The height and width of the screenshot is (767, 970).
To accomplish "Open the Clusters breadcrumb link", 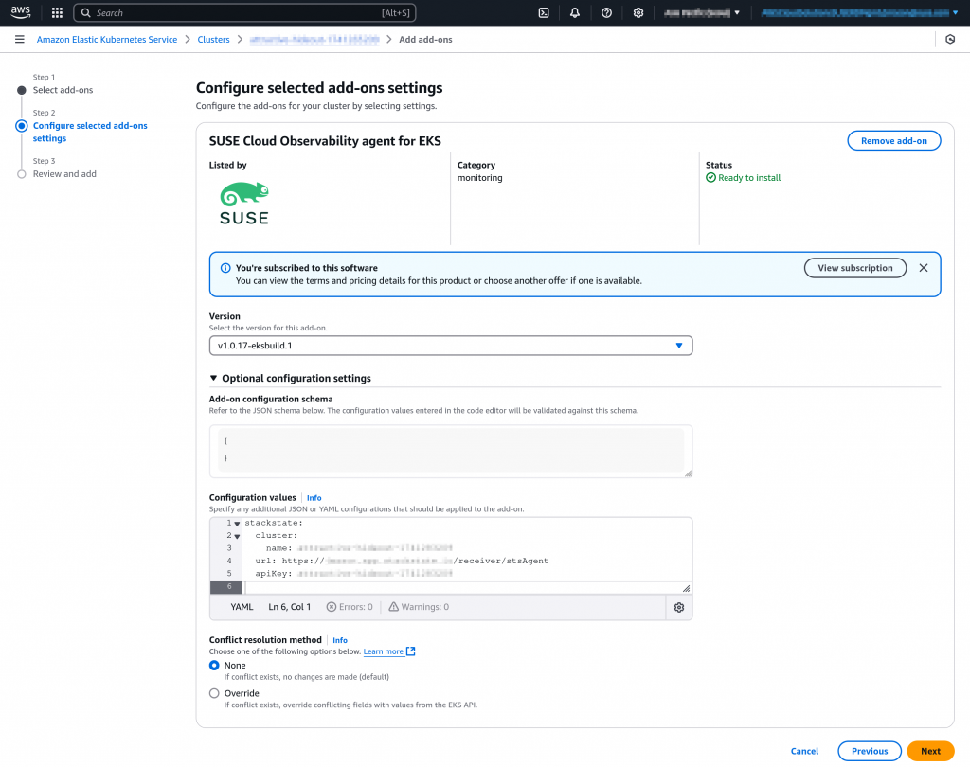I will [x=213, y=40].
